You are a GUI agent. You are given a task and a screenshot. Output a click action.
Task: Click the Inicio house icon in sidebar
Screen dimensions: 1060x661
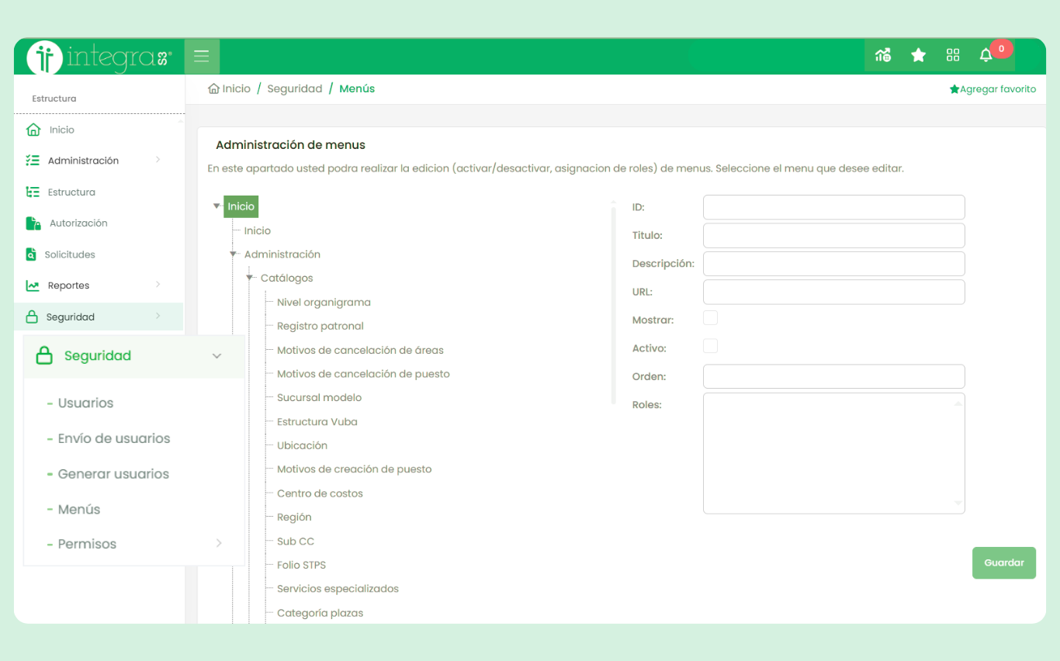[x=33, y=130]
